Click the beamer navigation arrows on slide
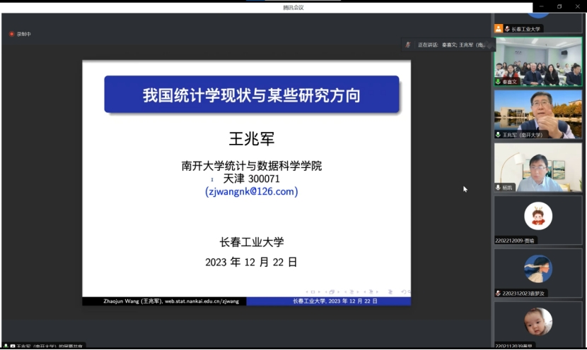 point(358,291)
